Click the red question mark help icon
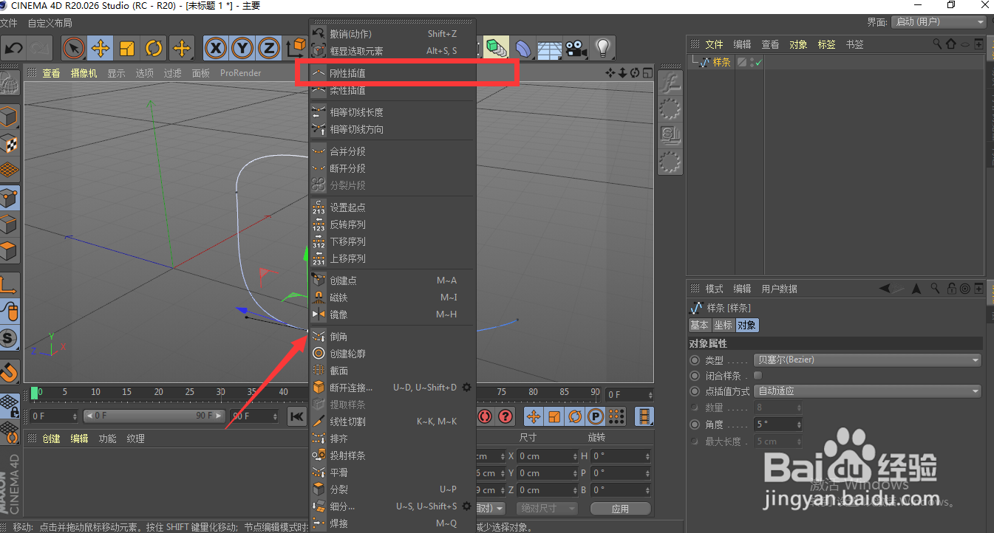Image resolution: width=994 pixels, height=533 pixels. pyautogui.click(x=505, y=416)
